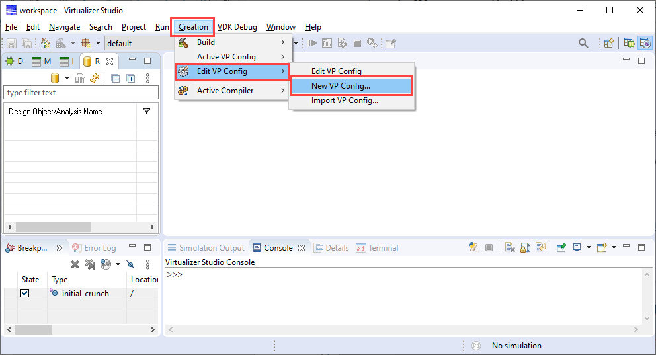Expand the Active VP Config submenu
656x355 pixels.
[232, 56]
